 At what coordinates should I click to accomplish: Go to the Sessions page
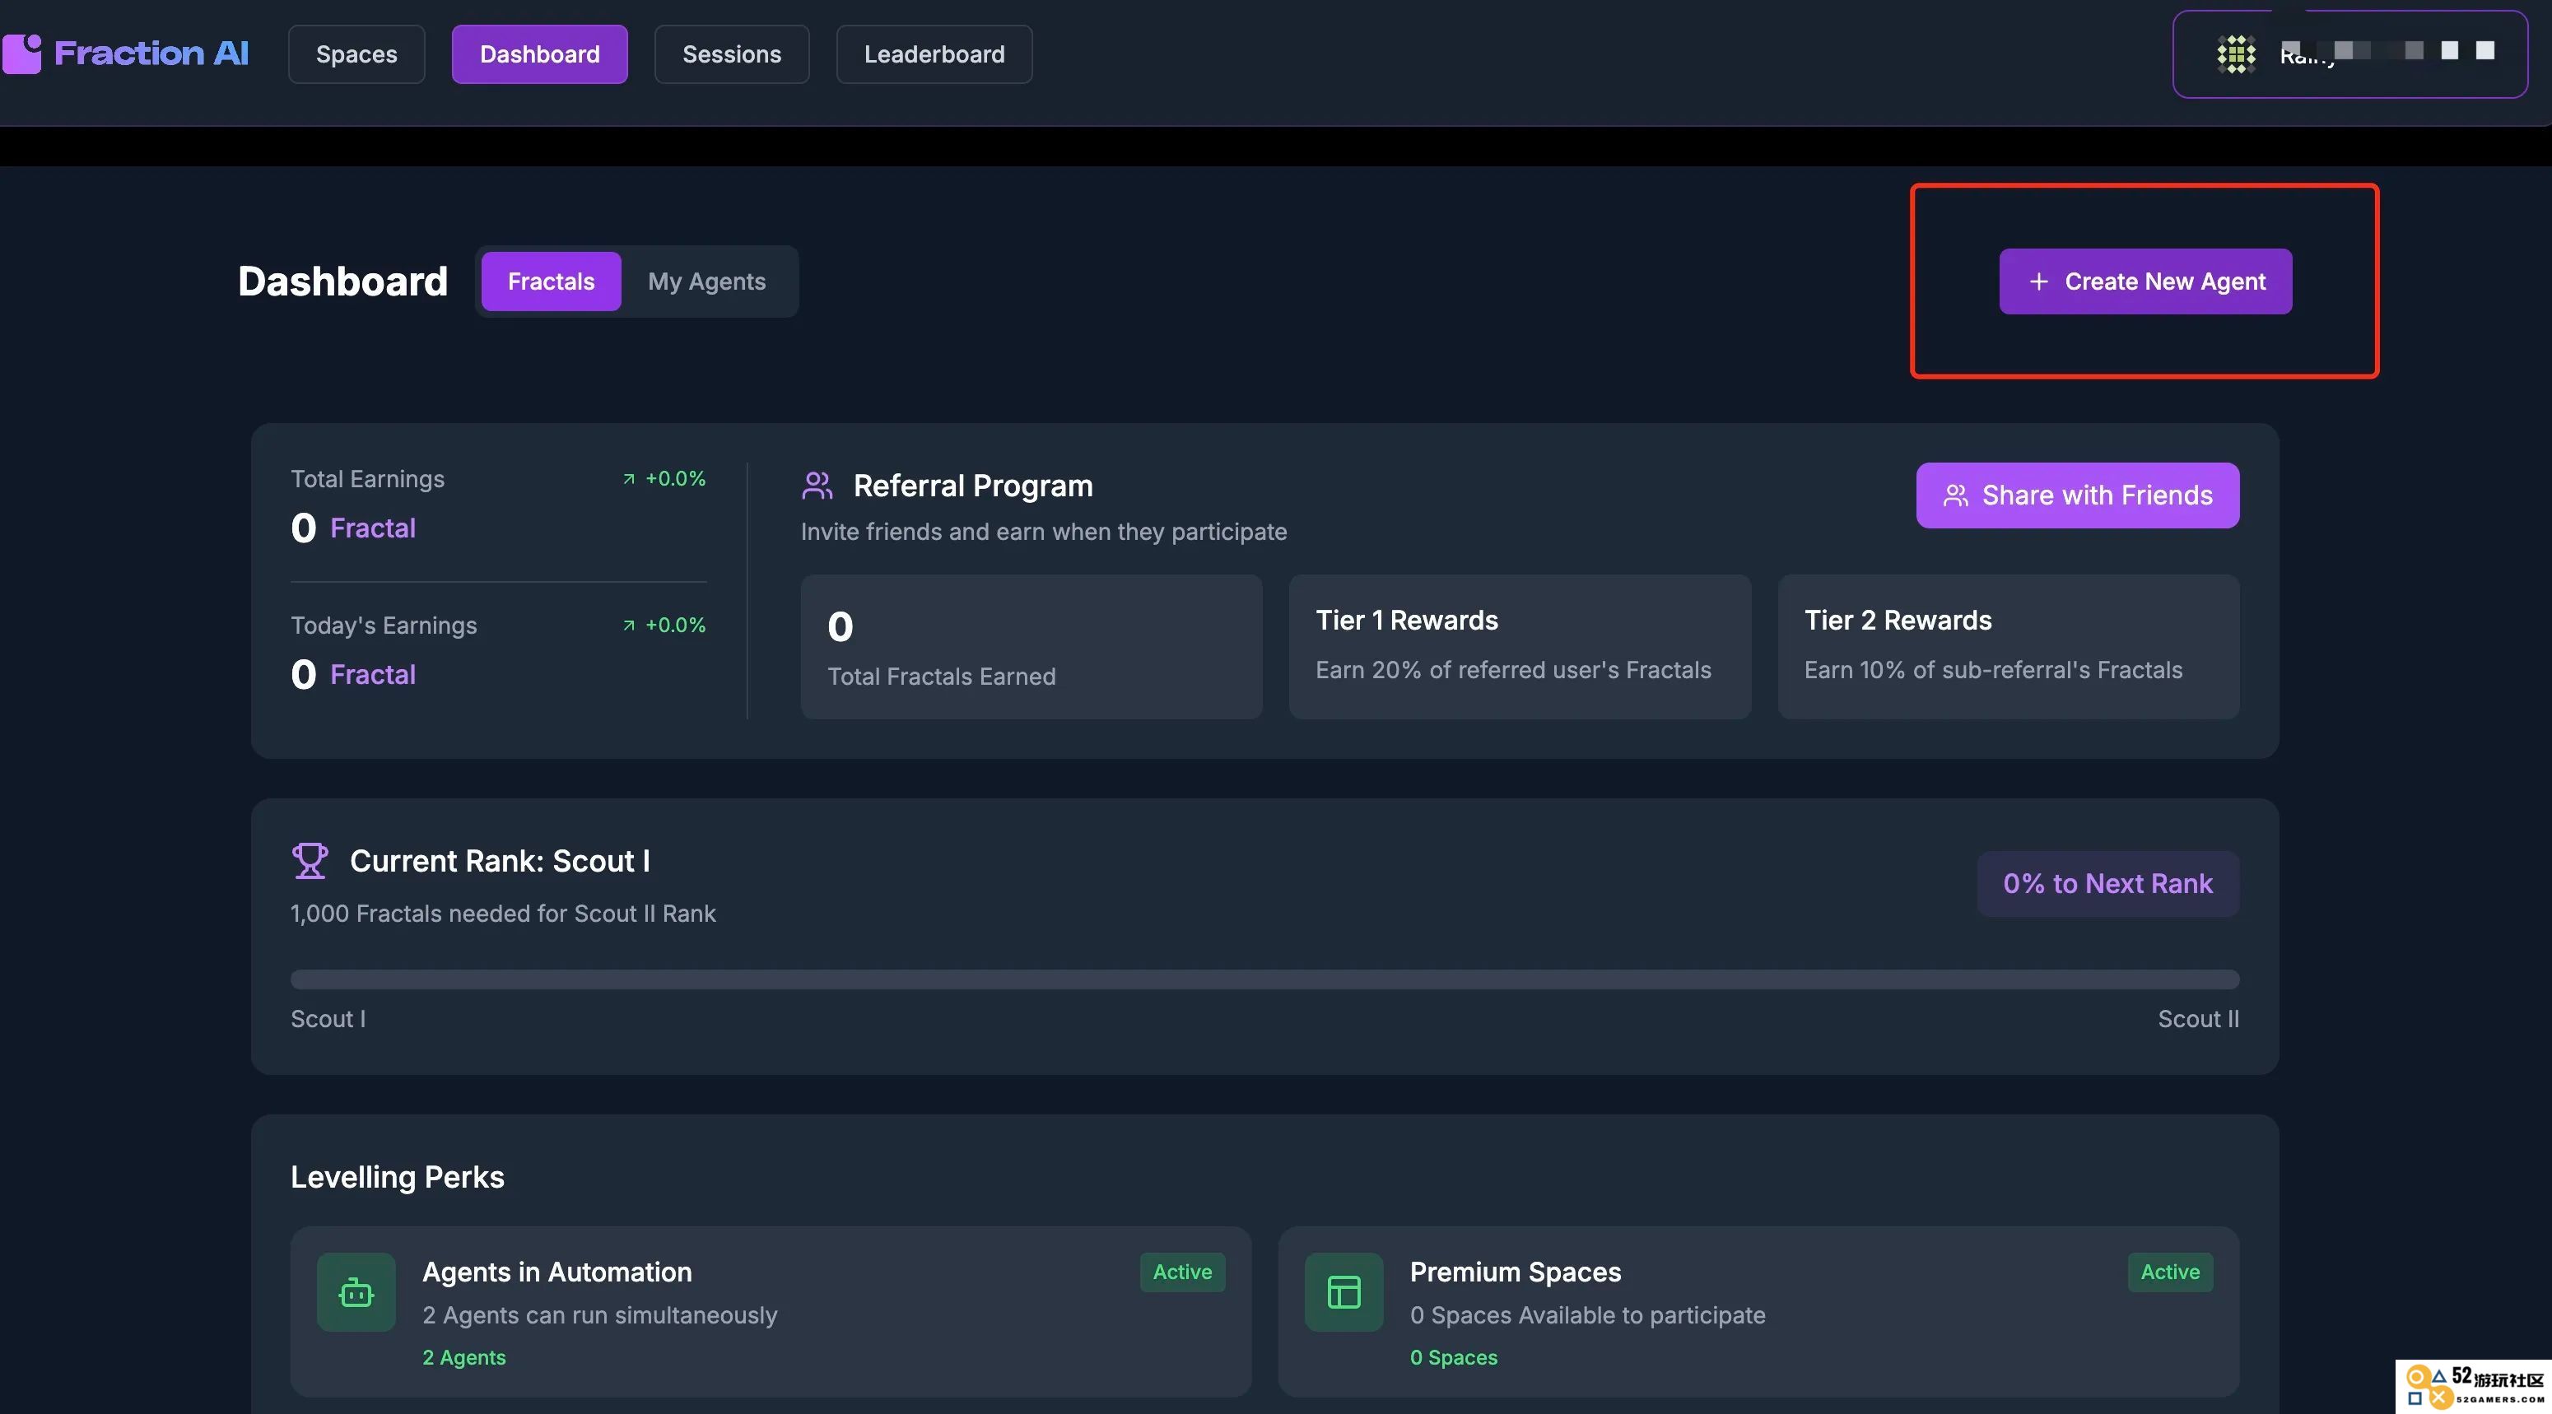(x=731, y=54)
